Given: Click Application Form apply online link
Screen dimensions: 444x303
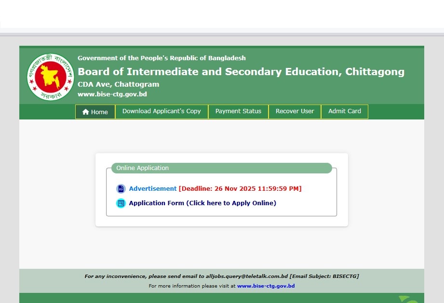Looking at the screenshot, I should [202, 203].
